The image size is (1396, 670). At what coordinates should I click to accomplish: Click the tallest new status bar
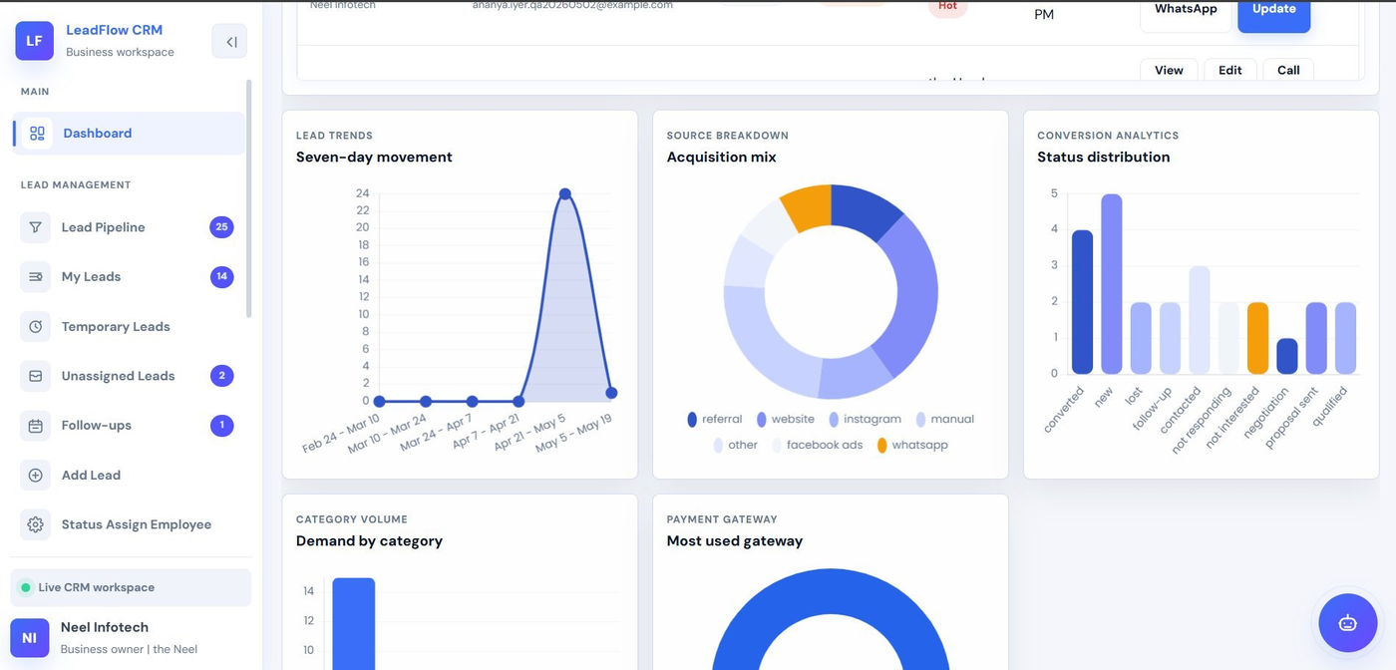pos(1112,284)
